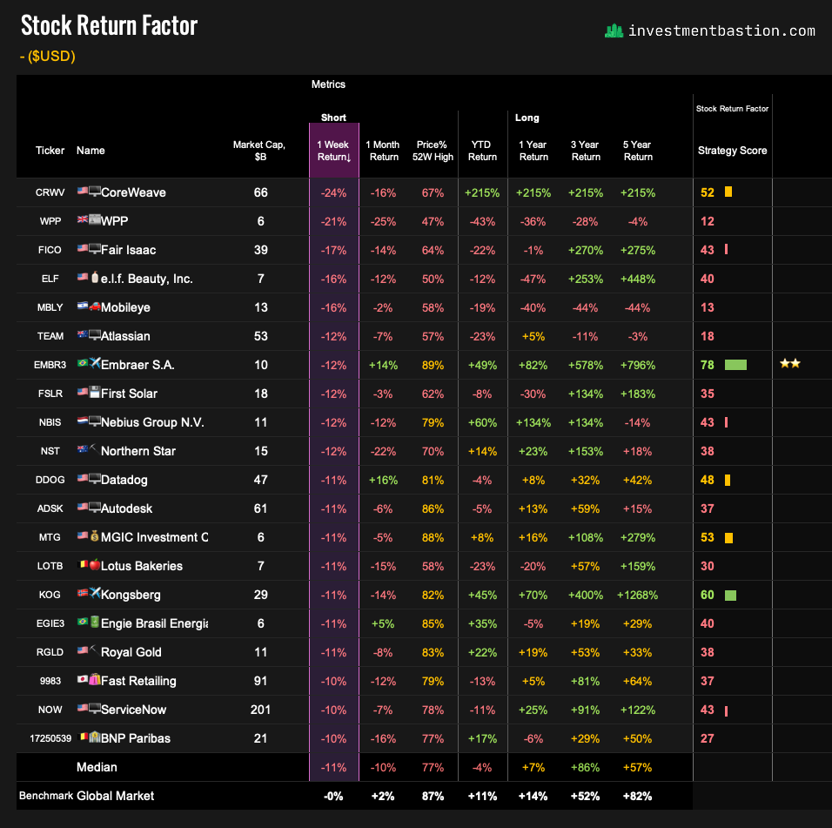The width and height of the screenshot is (832, 828).
Task: Click the airplane icon next to Kongsberg
Action: 95,592
